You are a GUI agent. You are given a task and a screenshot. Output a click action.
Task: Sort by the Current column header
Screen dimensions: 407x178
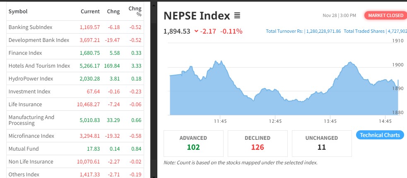tap(90, 11)
